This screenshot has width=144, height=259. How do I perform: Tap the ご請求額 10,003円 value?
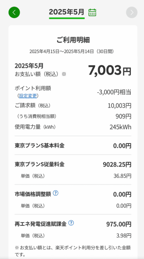tap(120, 106)
